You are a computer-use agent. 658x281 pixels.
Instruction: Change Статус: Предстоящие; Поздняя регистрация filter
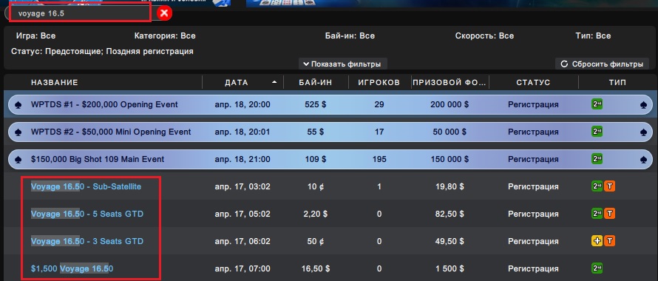click(102, 52)
